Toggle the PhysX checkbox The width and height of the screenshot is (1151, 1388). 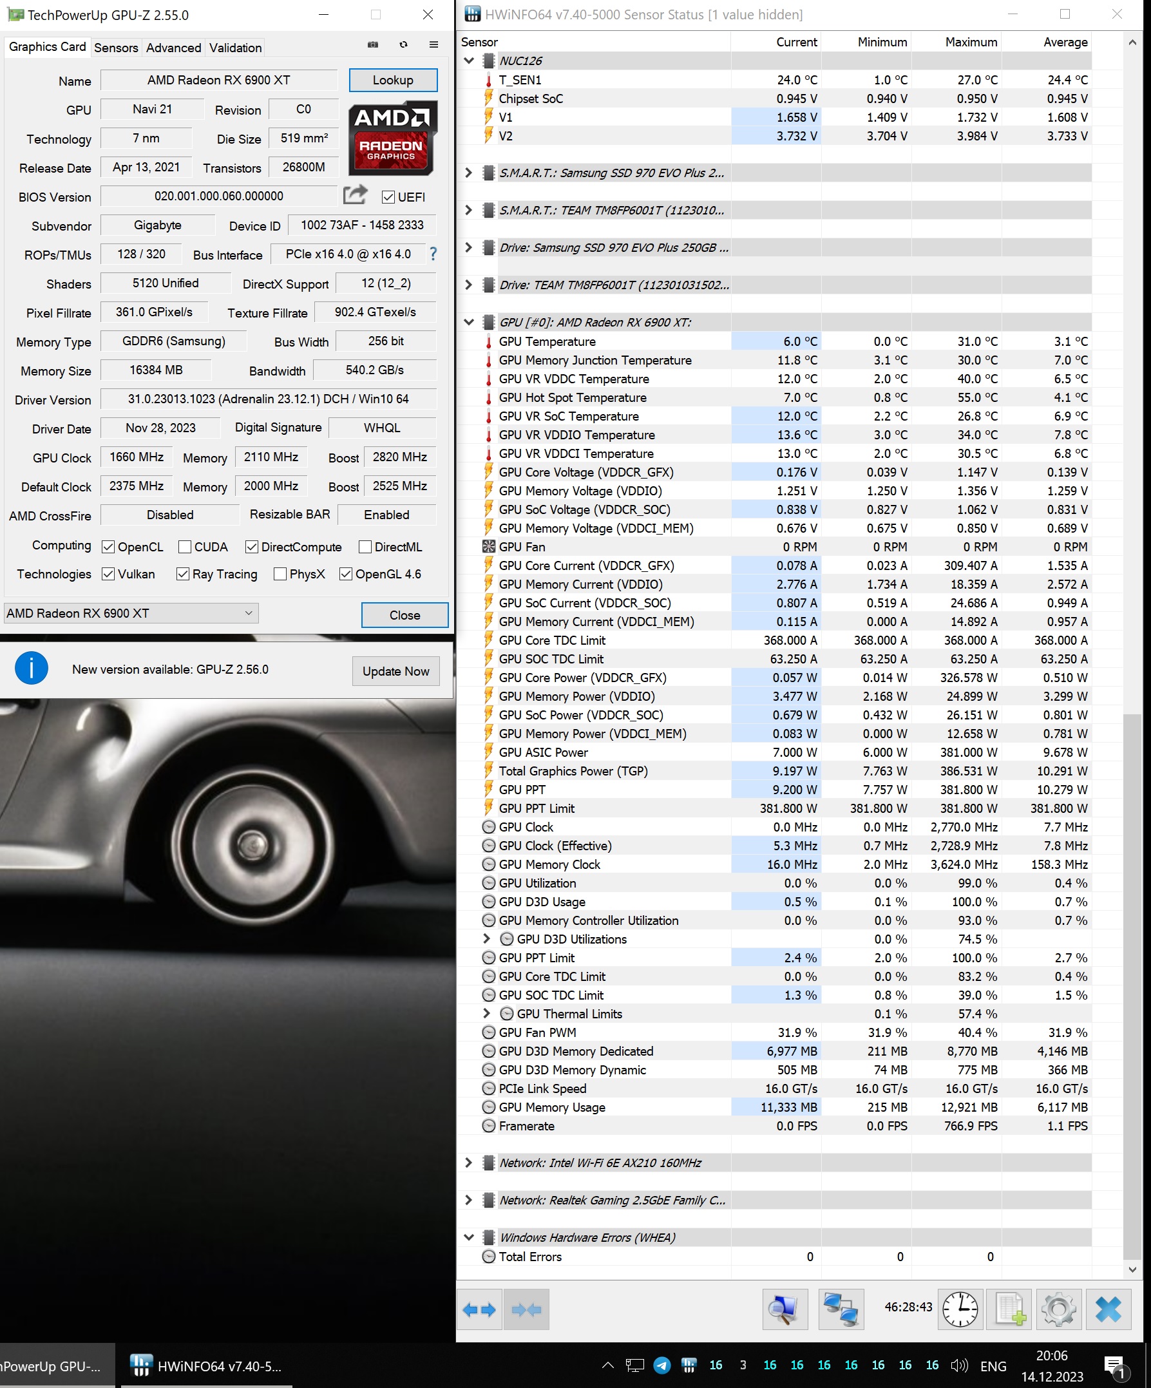coord(280,574)
